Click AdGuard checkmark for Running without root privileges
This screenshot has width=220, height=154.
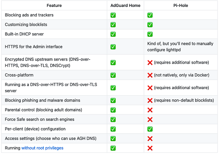click(113, 148)
